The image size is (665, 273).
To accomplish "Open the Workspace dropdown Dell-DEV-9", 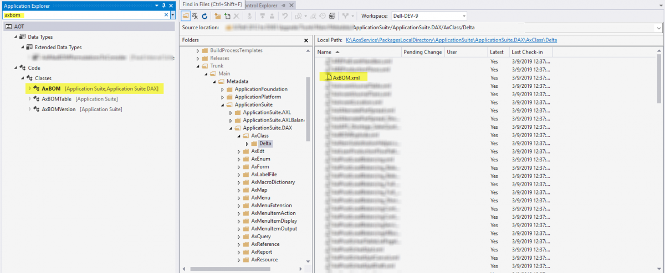I will [463, 16].
